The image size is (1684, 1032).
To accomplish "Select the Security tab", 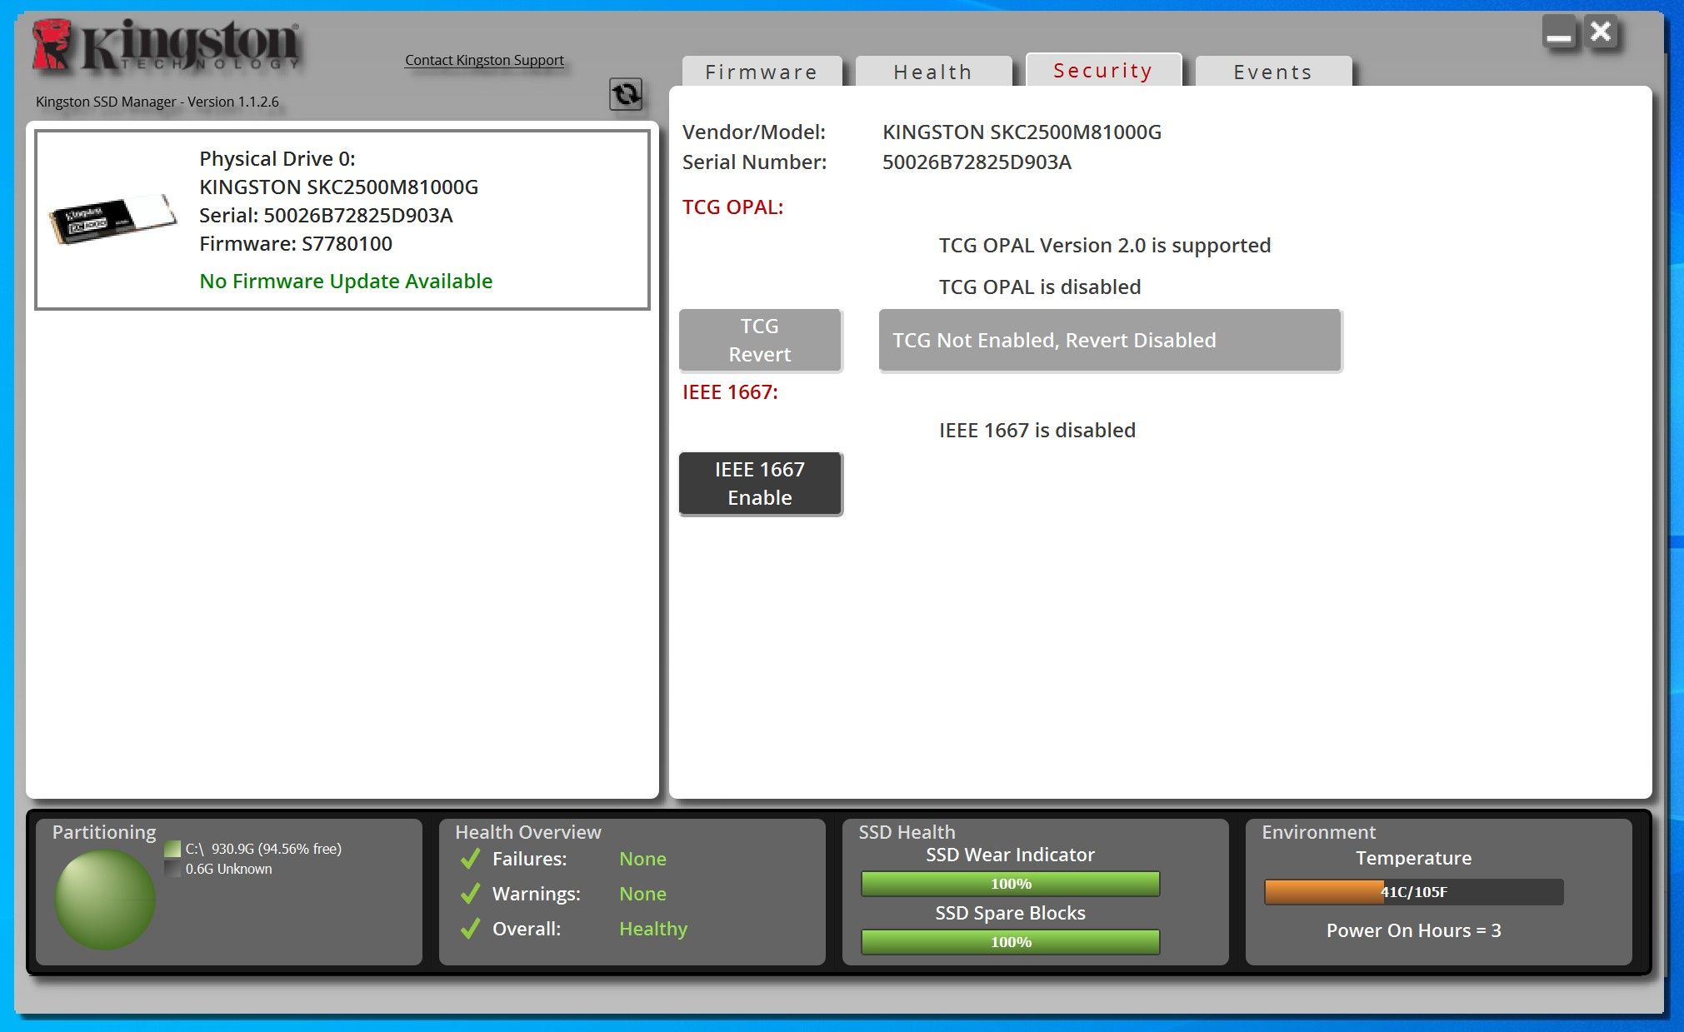I will click(x=1103, y=70).
